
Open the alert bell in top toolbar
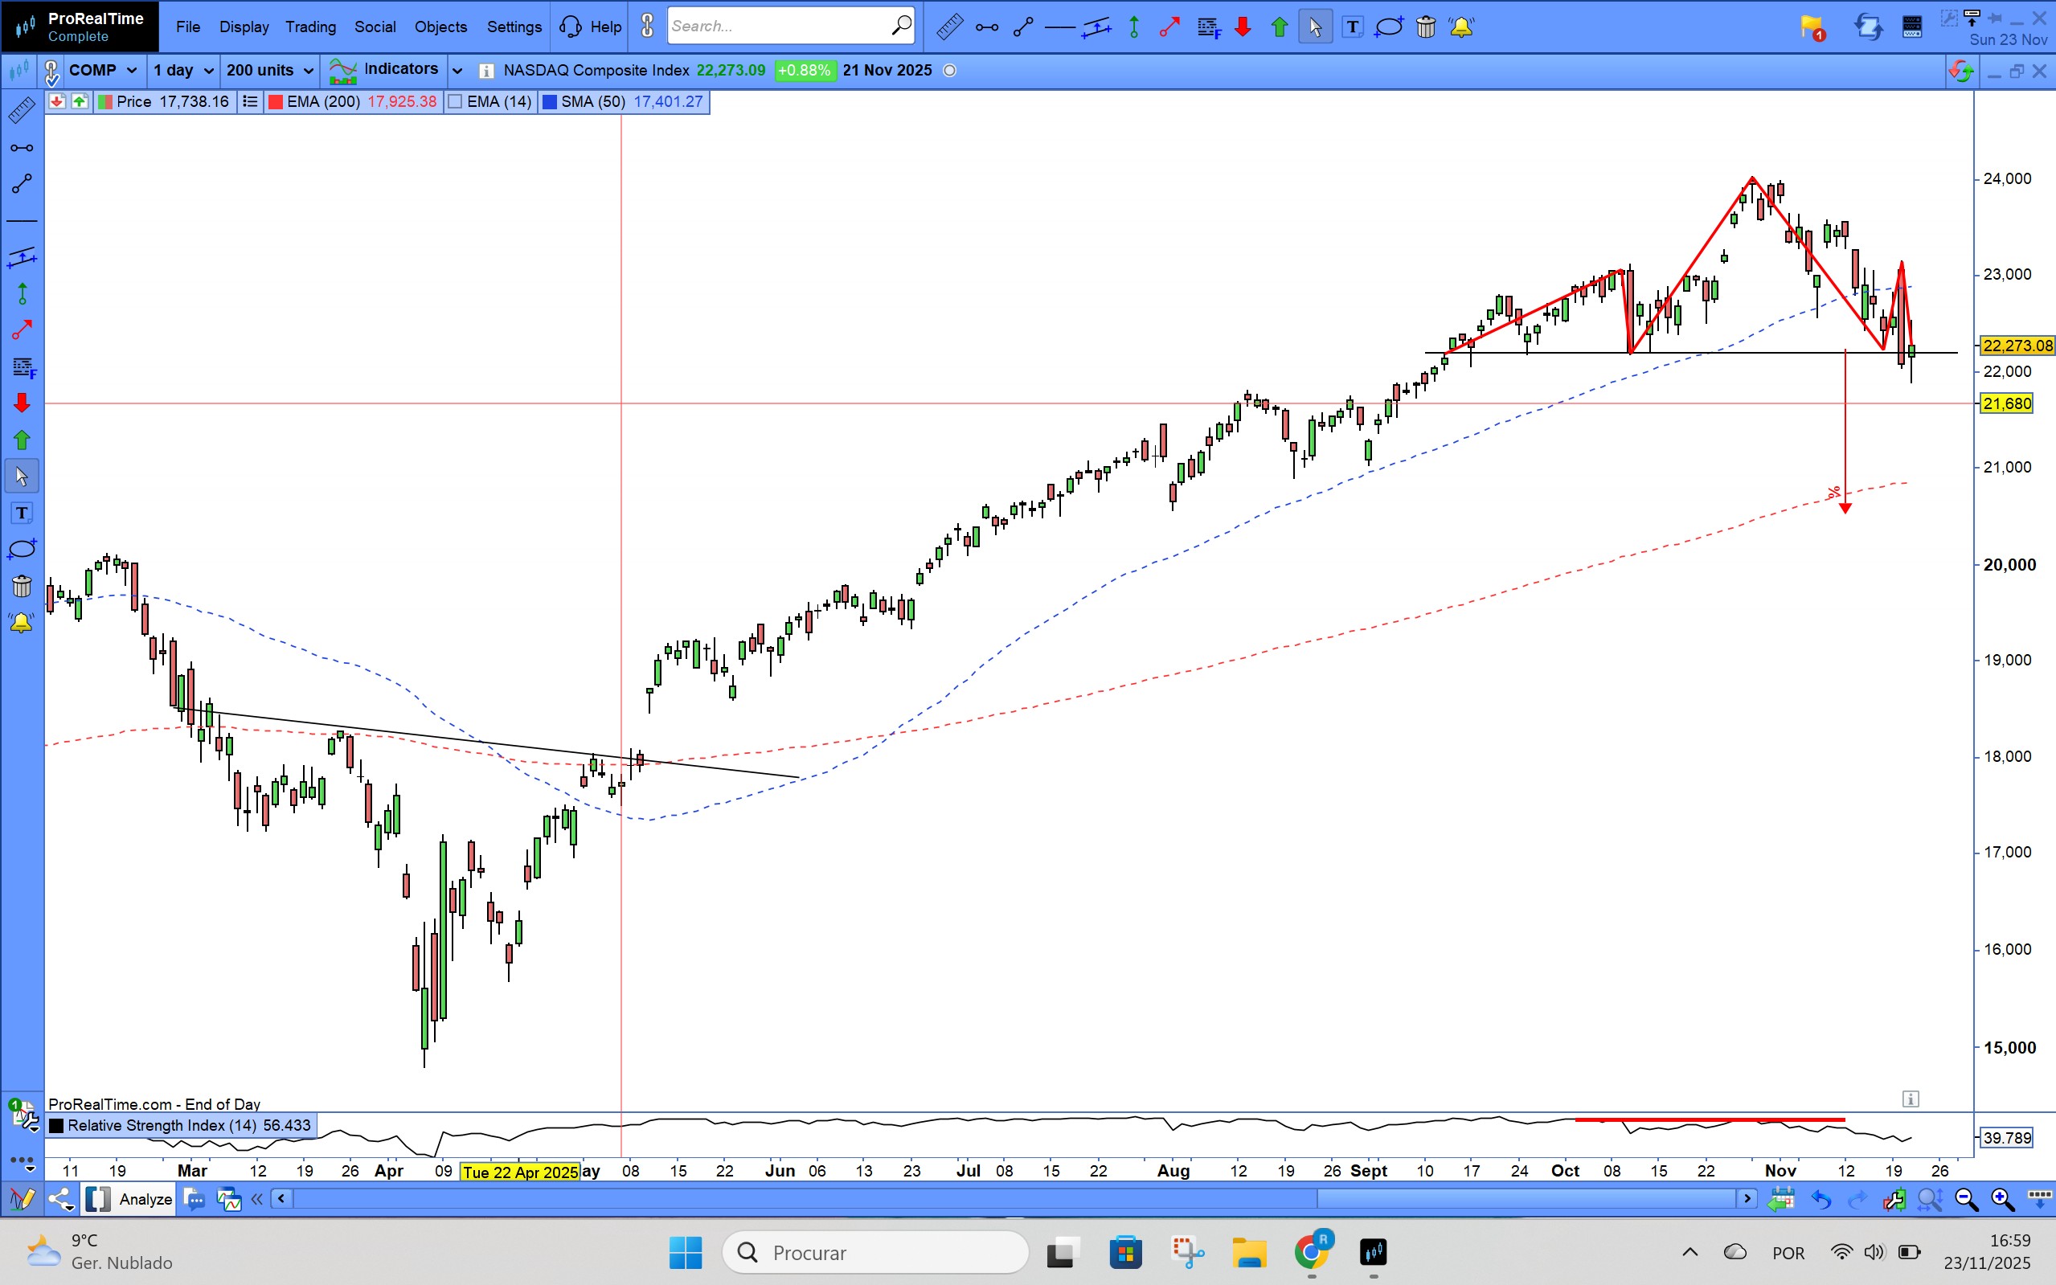click(1461, 27)
